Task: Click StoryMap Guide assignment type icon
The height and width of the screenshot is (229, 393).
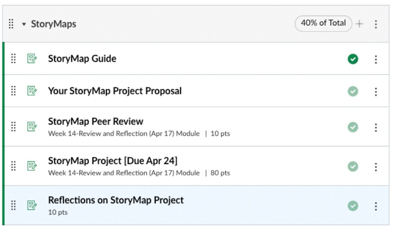Action: [32, 59]
